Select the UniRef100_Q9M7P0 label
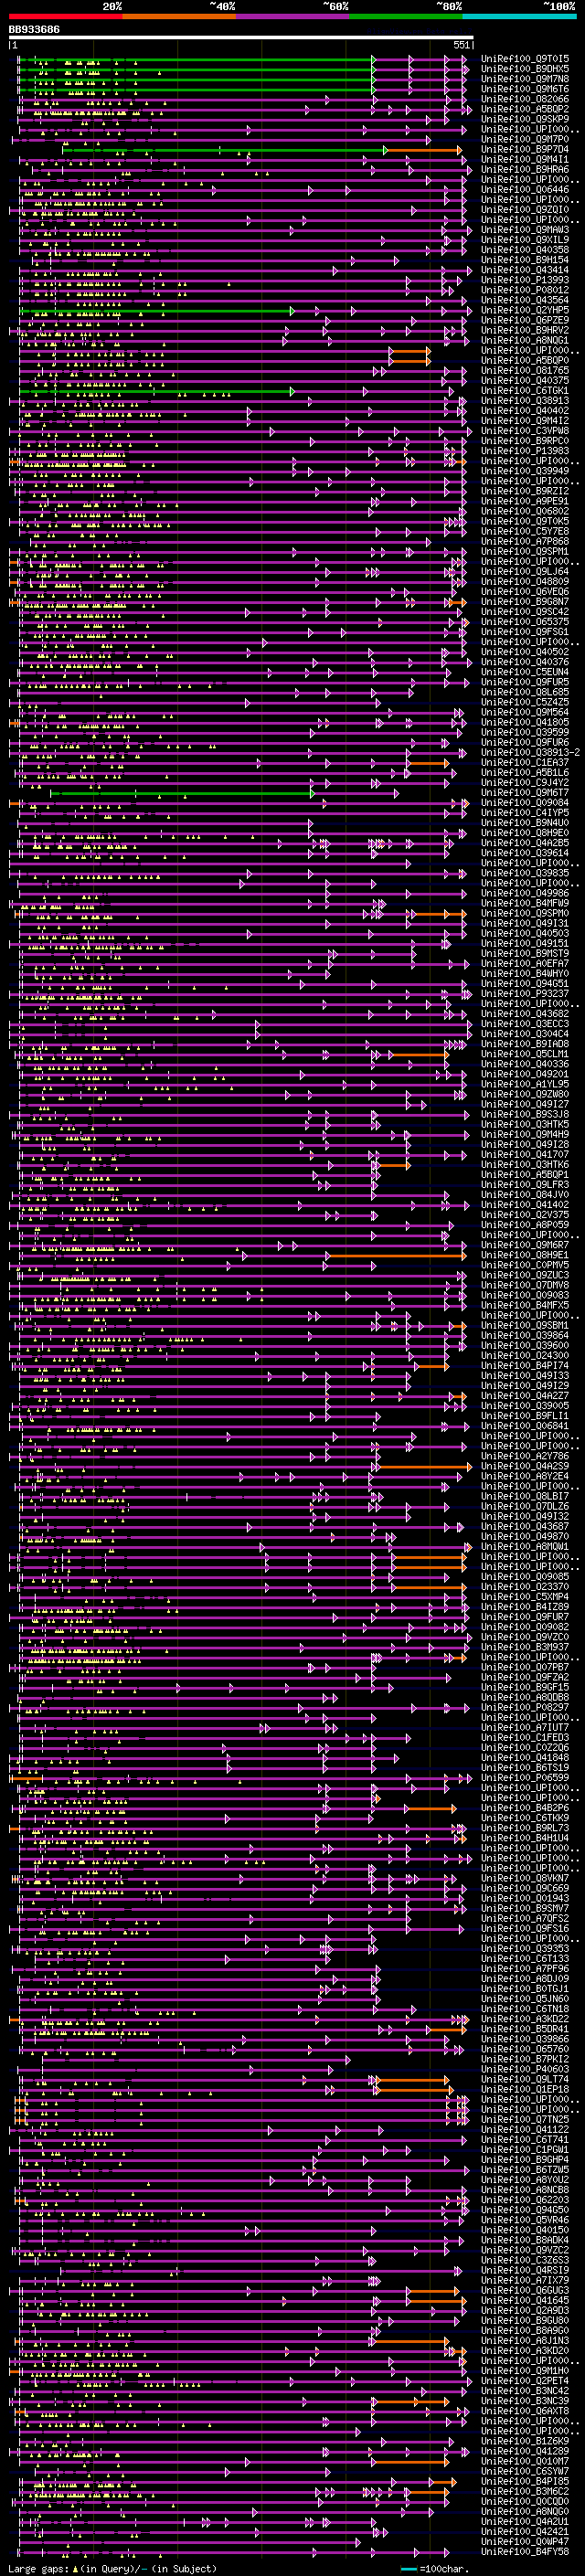The width and height of the screenshot is (585, 2576). (x=524, y=139)
